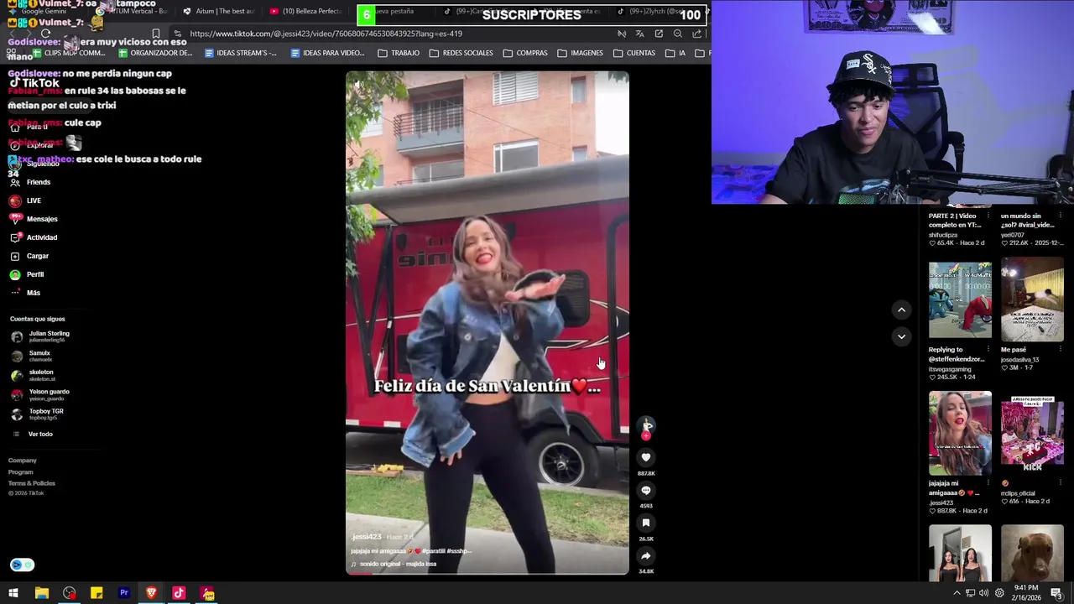Expand Más options in sidebar
Image resolution: width=1074 pixels, height=604 pixels.
25,293
